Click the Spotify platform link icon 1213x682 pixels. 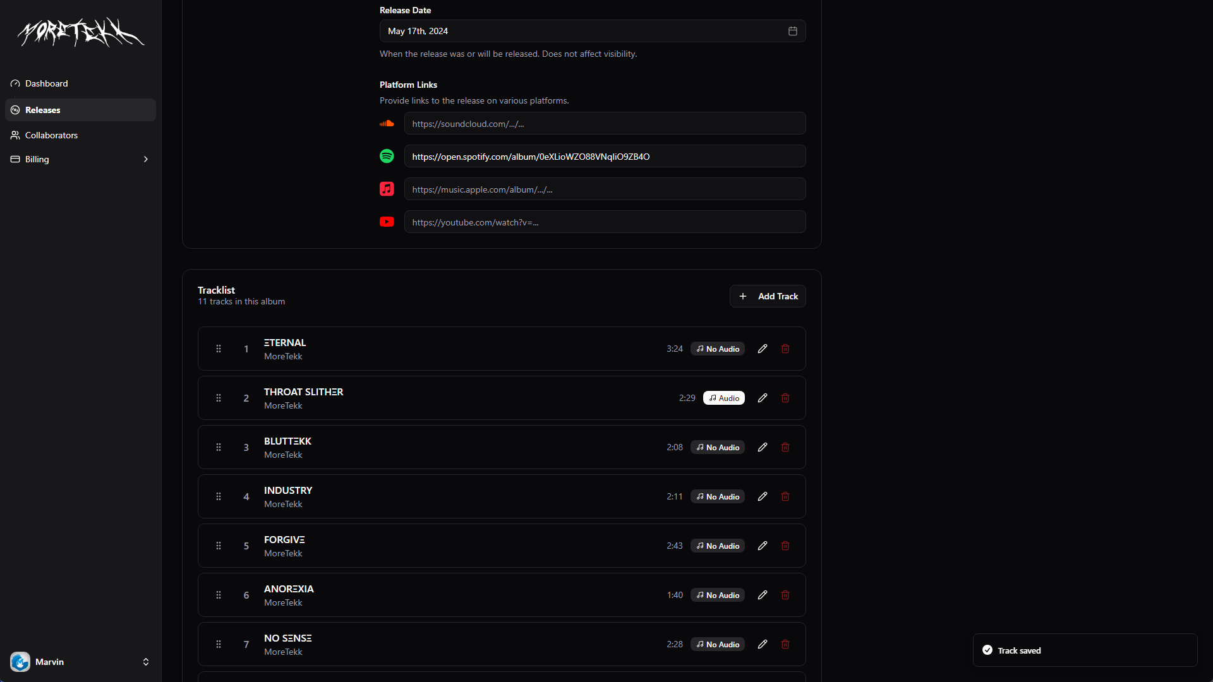coord(387,156)
